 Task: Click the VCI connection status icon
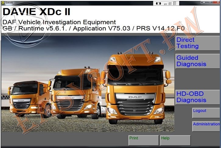(158, 3)
